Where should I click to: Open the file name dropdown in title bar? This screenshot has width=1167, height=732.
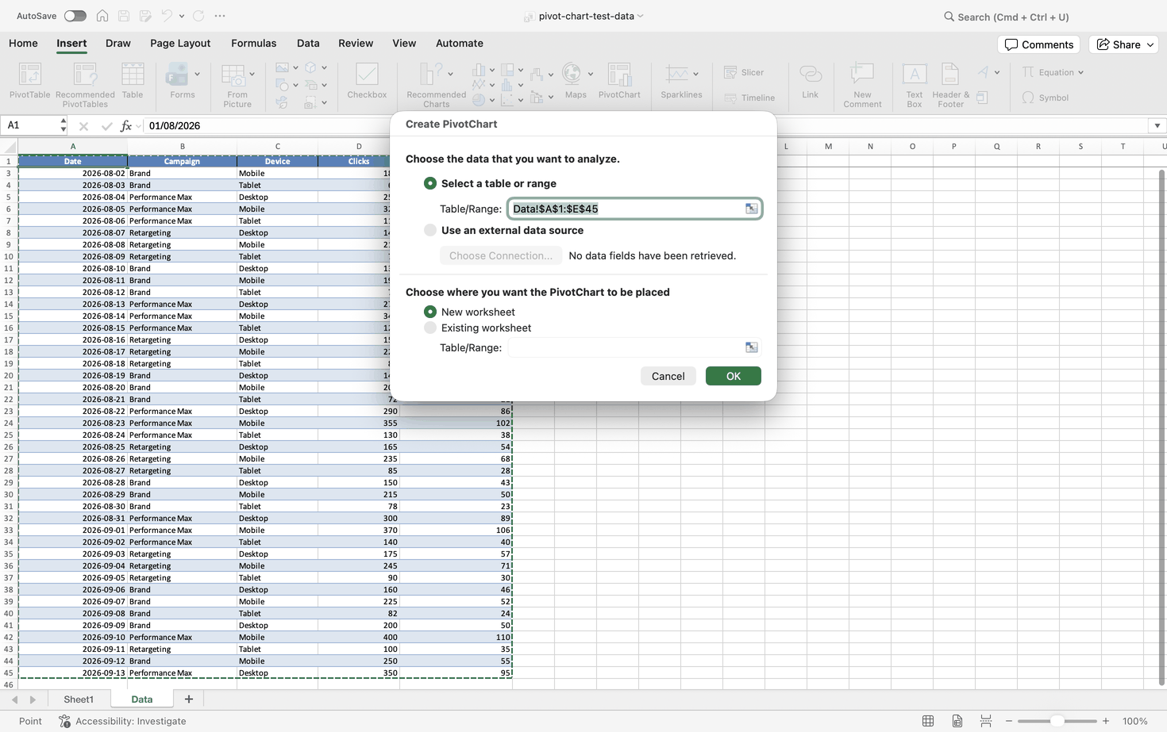point(641,16)
